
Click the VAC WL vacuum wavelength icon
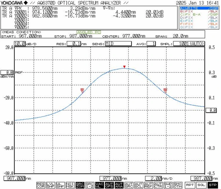click(x=99, y=185)
